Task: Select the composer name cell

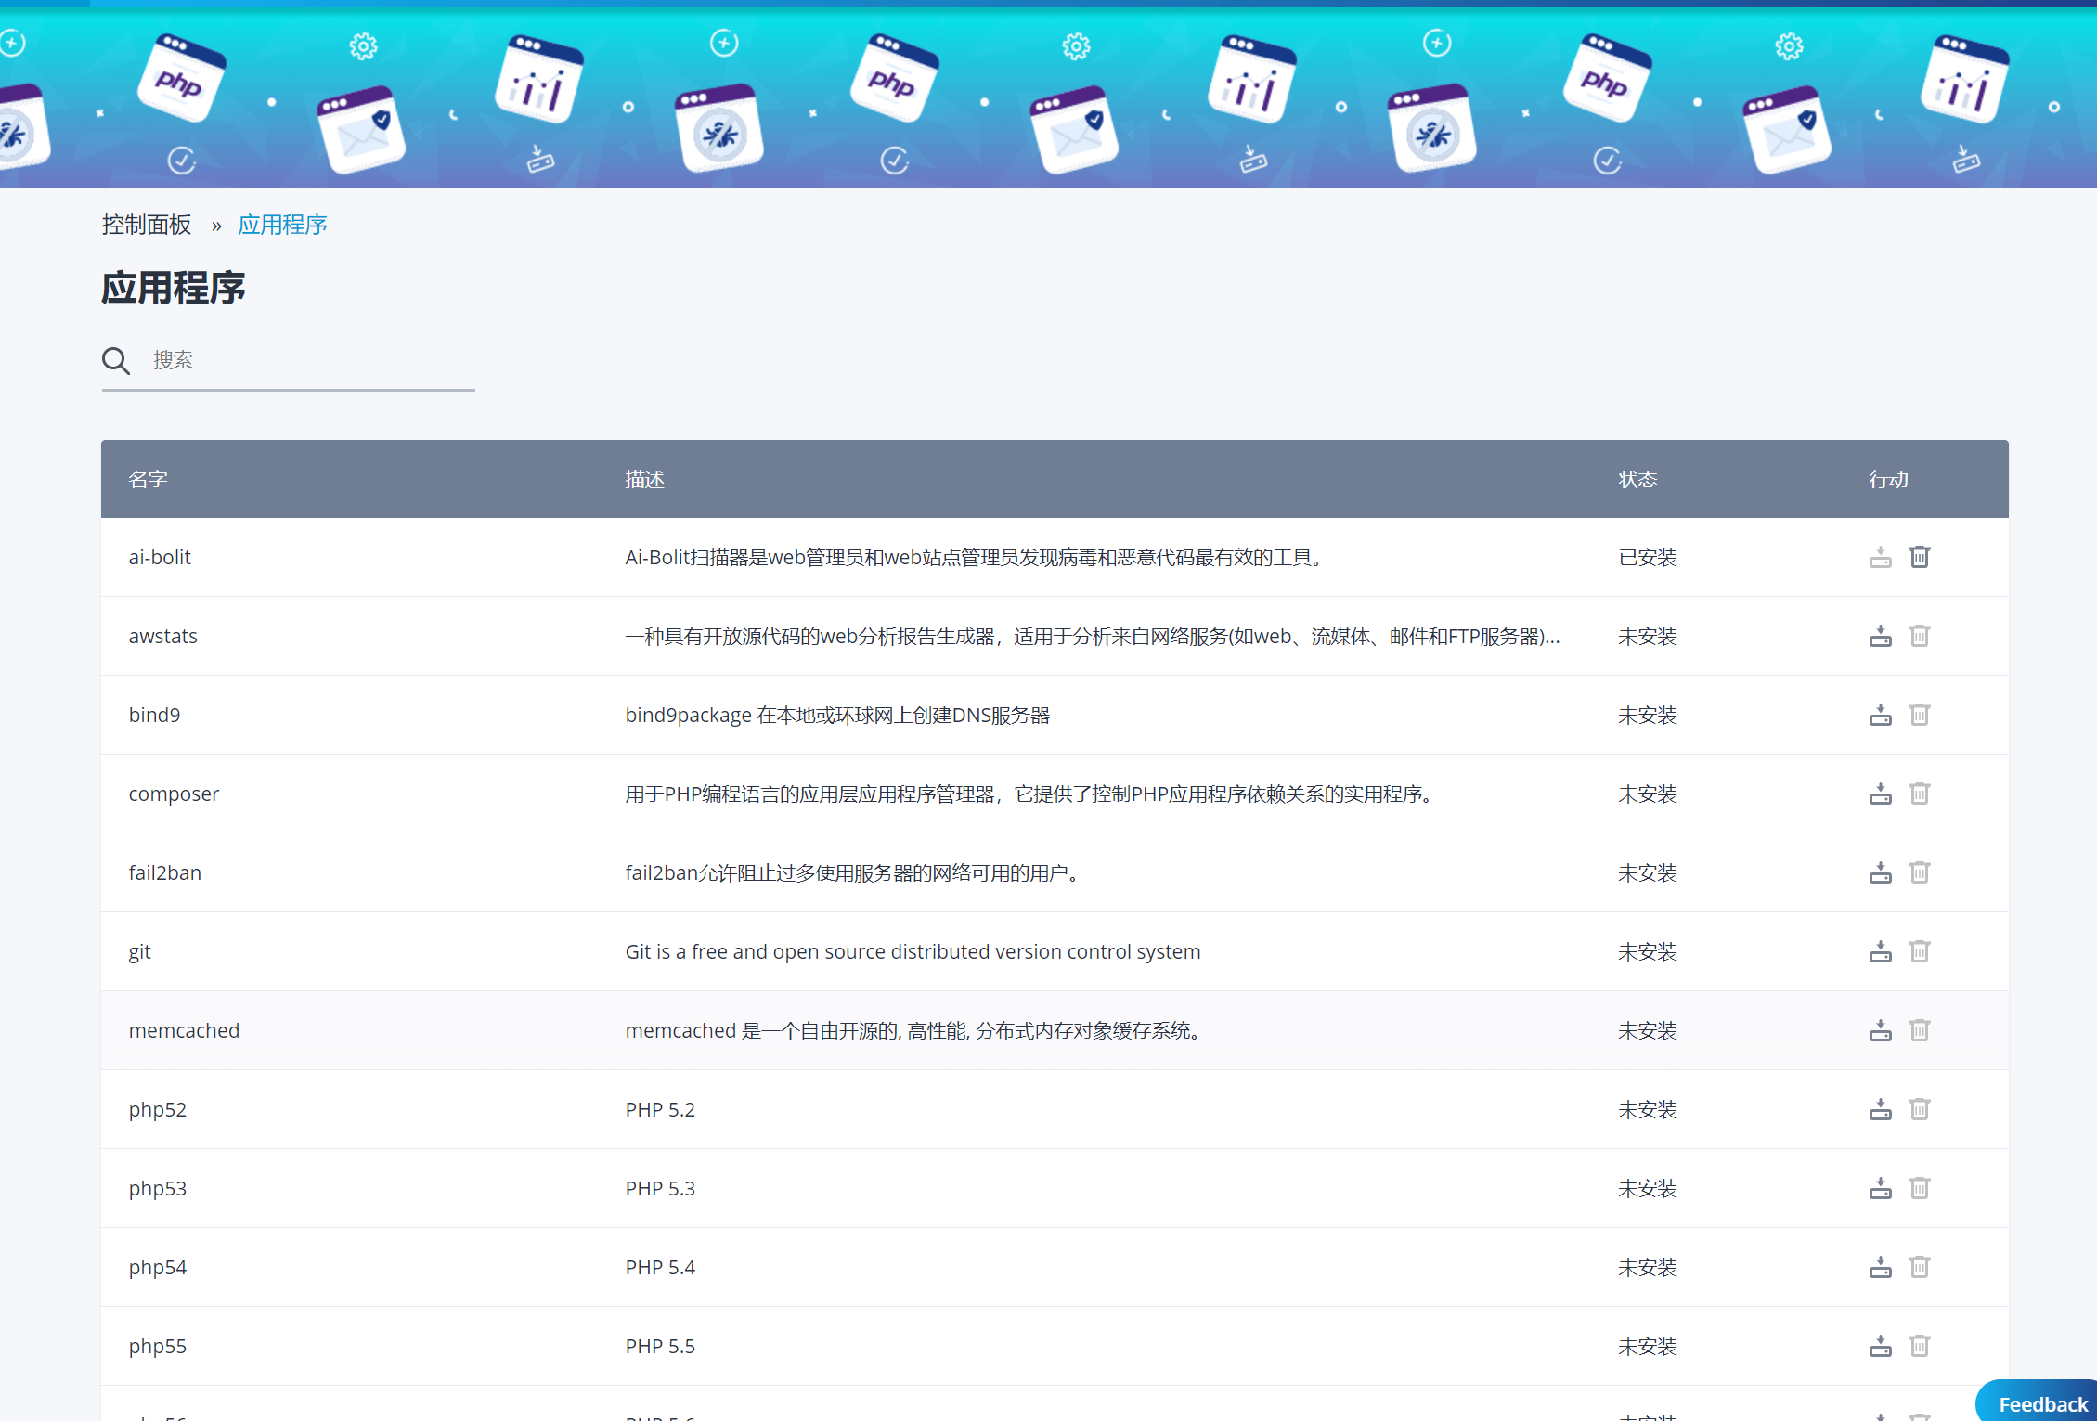Action: pyautogui.click(x=174, y=794)
